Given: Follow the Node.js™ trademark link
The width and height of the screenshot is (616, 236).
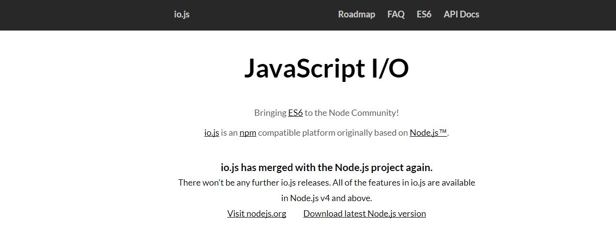Looking at the screenshot, I should [x=428, y=133].
